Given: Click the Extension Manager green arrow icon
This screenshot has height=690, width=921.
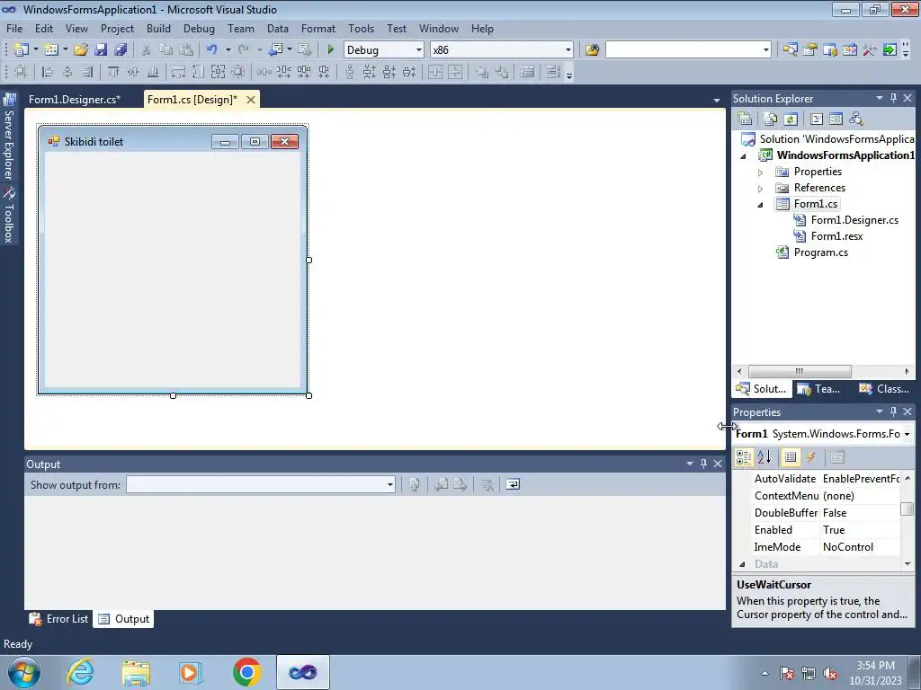Looking at the screenshot, I should click(x=890, y=50).
